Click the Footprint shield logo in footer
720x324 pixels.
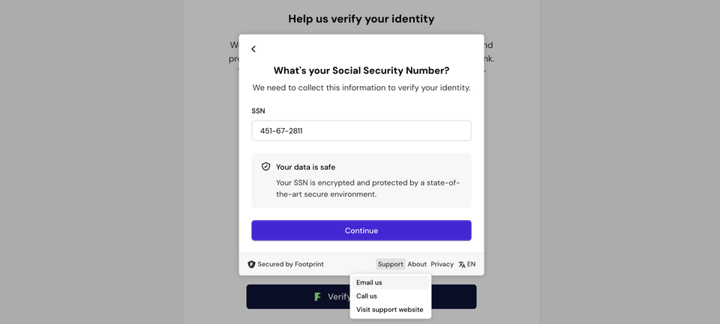point(251,264)
